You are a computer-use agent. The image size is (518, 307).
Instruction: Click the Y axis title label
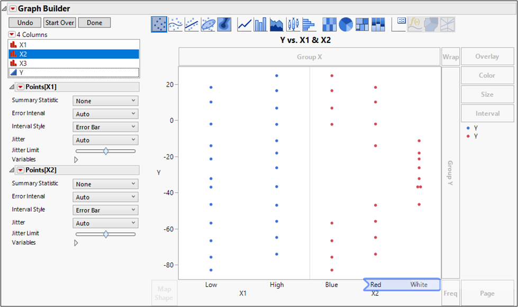(x=159, y=173)
